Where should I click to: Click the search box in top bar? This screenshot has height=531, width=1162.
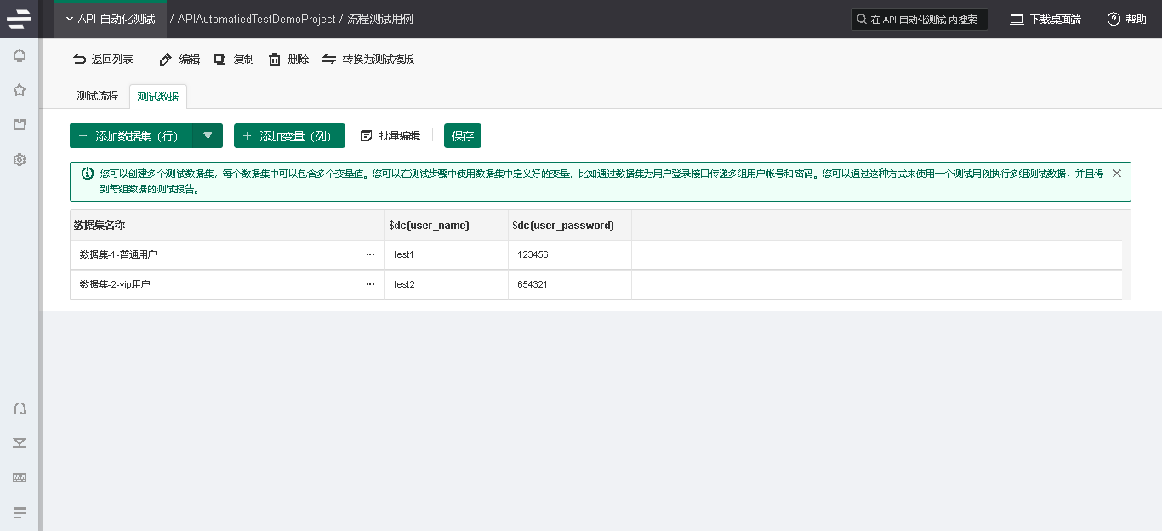(x=920, y=20)
